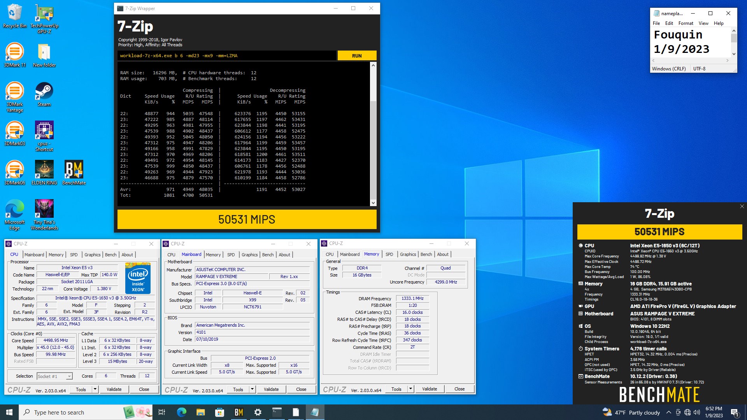The height and width of the screenshot is (420, 747).
Task: Click Notepad vertical scrollbar down arrow
Action: [x=734, y=54]
